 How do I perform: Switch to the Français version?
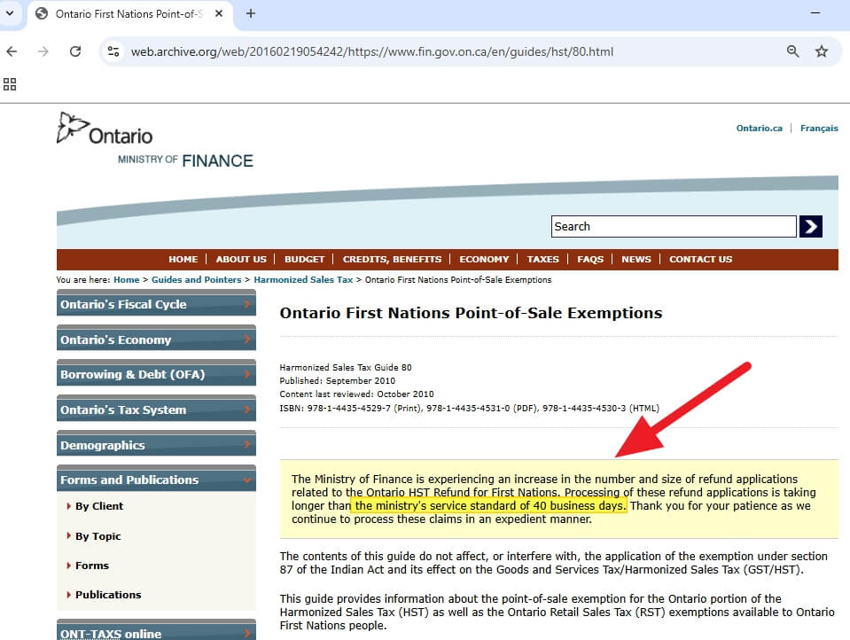point(819,128)
